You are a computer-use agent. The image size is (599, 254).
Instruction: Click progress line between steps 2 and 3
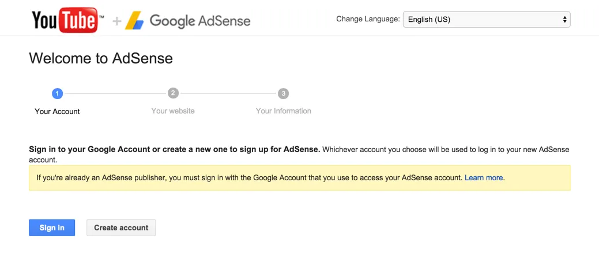click(x=228, y=93)
